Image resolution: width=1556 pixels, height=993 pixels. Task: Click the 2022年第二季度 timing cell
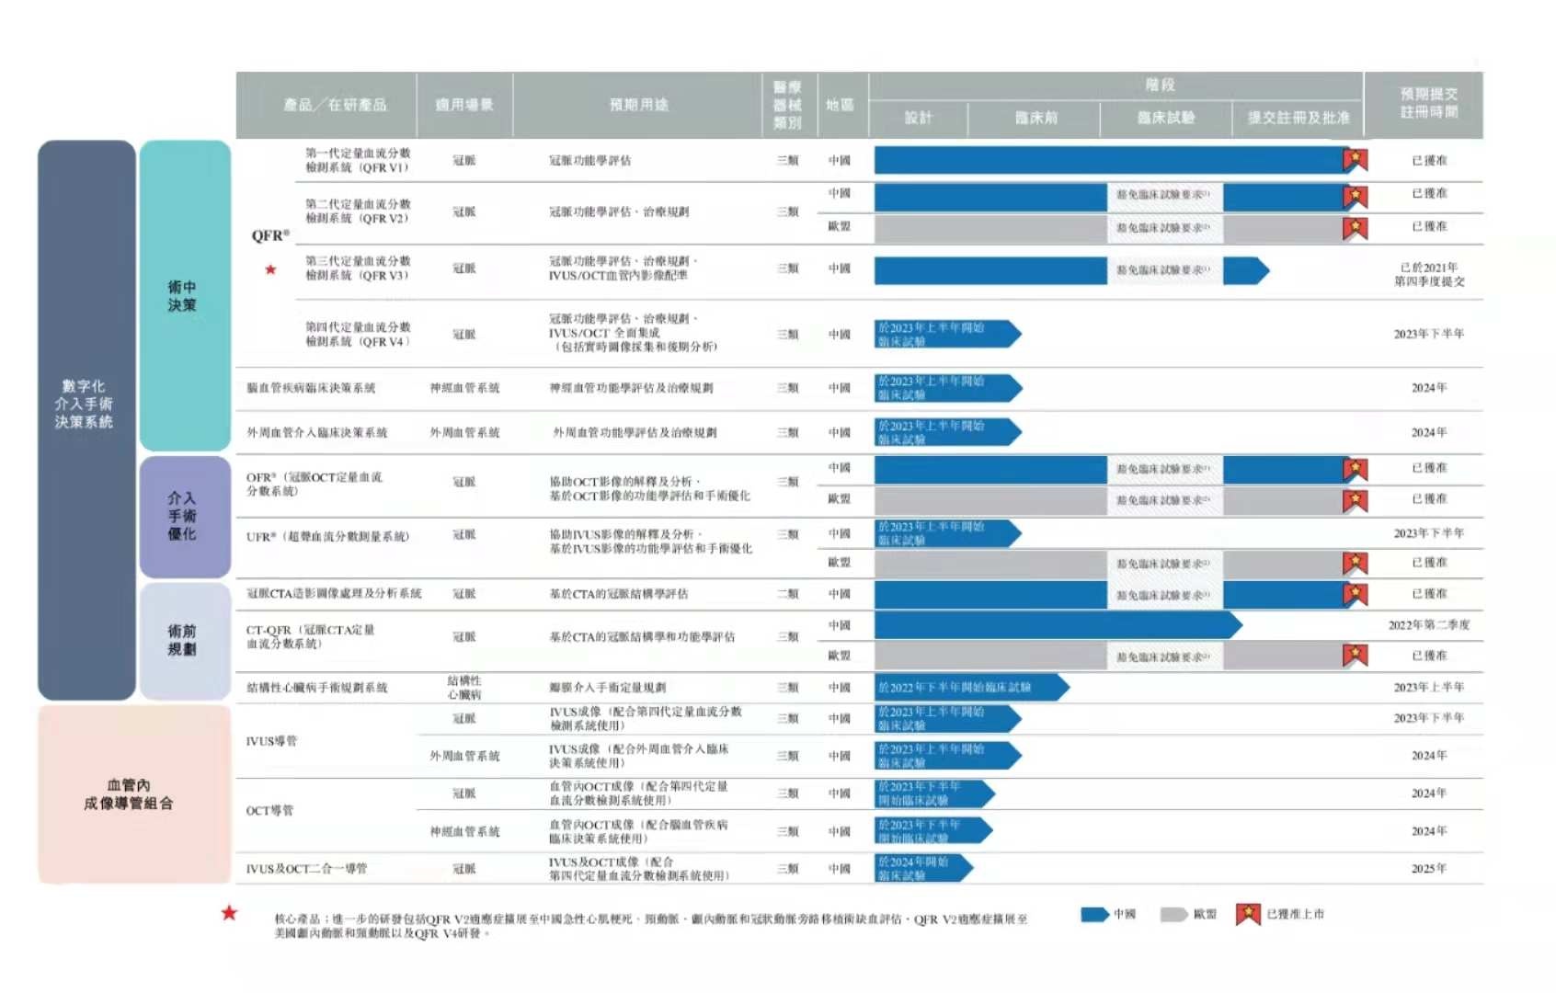pos(1429,625)
